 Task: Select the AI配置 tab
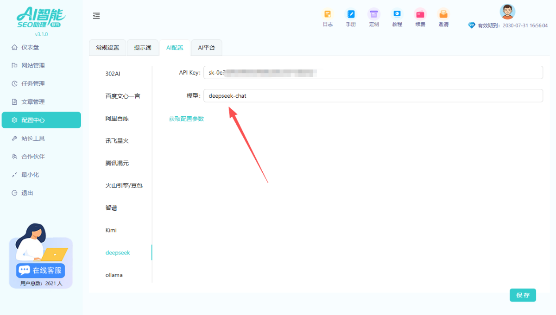pos(175,48)
